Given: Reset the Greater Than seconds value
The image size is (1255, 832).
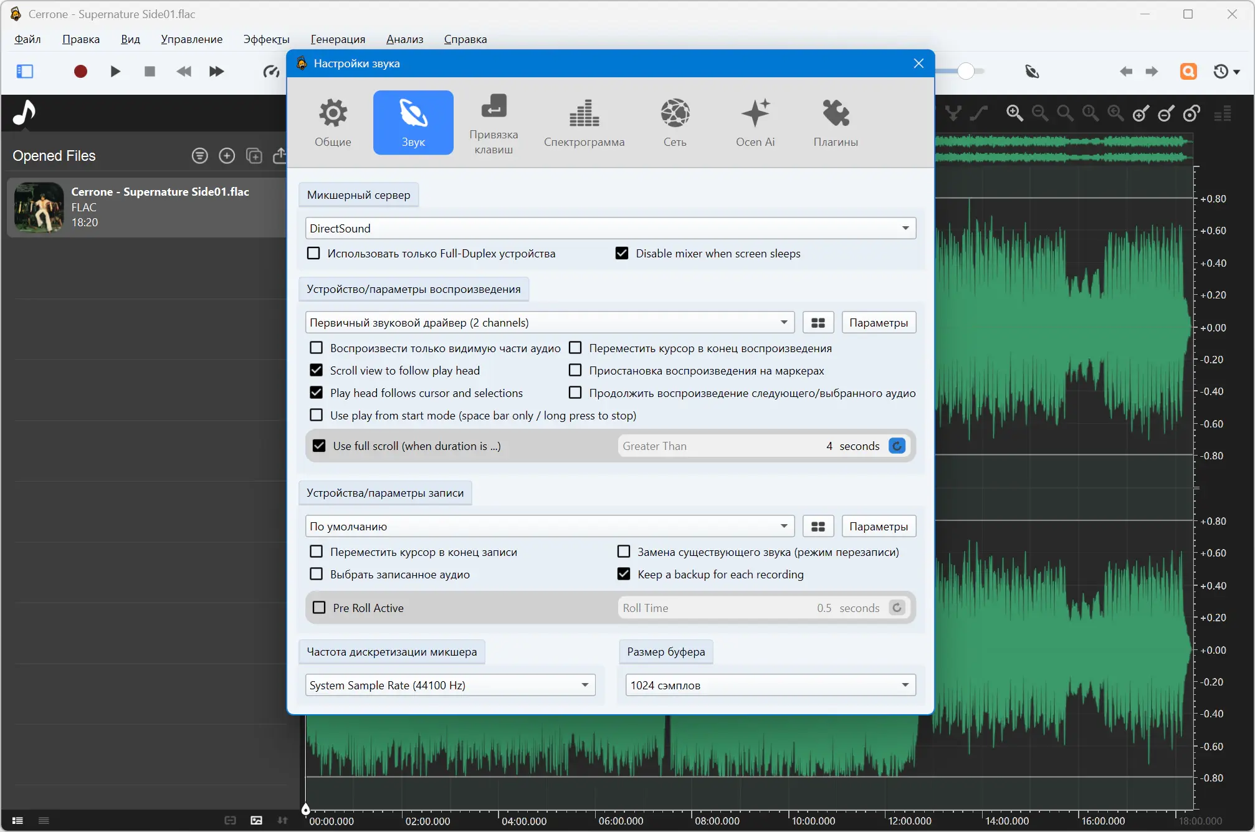Looking at the screenshot, I should [897, 446].
